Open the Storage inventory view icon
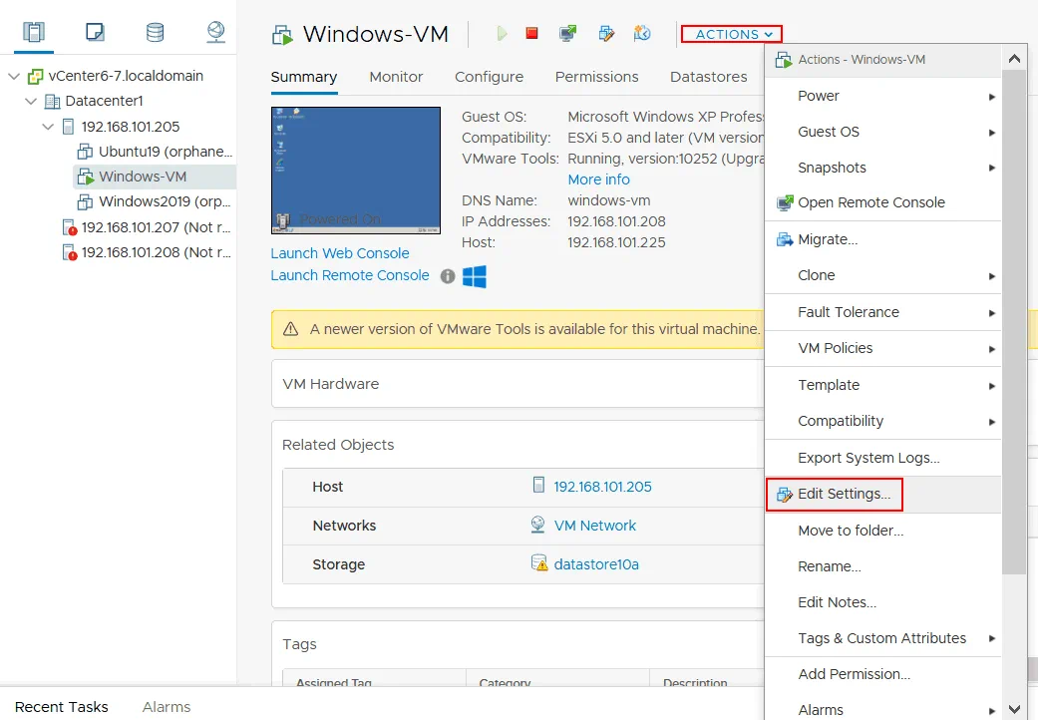Viewport: 1038px width, 720px height. [155, 32]
